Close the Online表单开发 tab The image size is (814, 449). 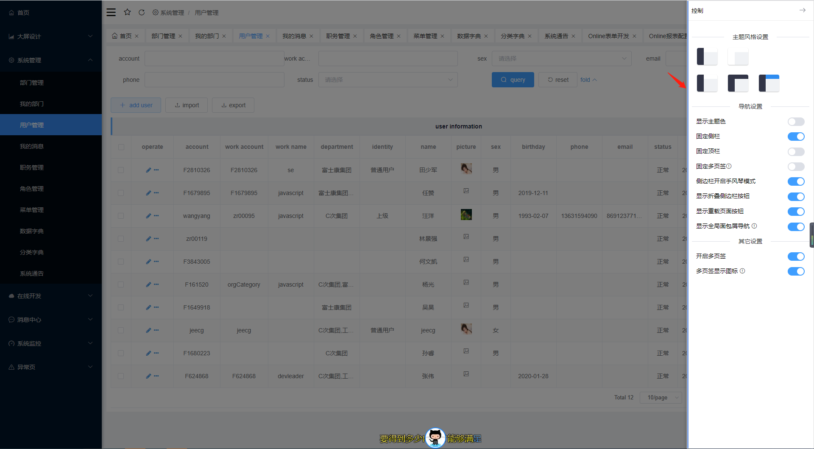pyautogui.click(x=634, y=36)
